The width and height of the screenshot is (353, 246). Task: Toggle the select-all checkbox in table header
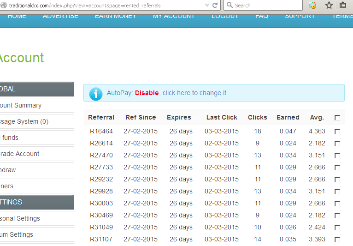[x=337, y=118]
